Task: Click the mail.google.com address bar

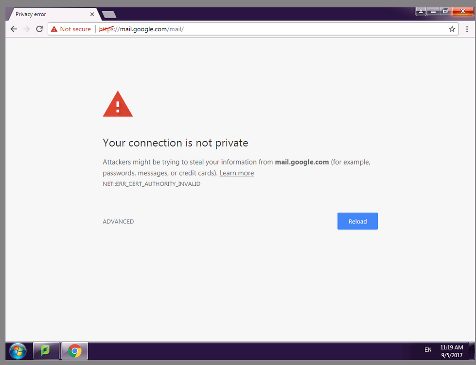Action: 253,29
